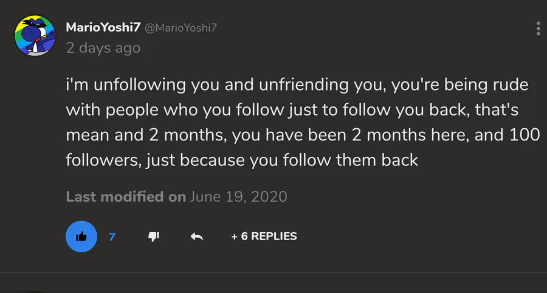Dislike MarioYoshi7's comment with thumbs-down
547x293 pixels.
154,236
